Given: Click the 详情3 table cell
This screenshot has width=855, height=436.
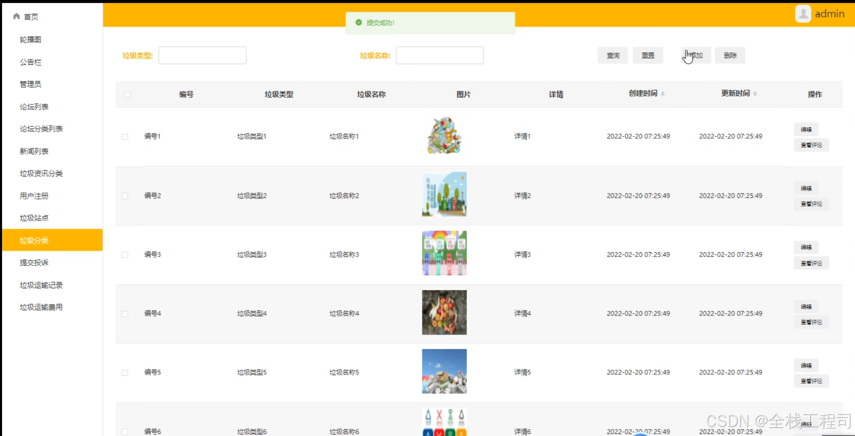Looking at the screenshot, I should pyautogui.click(x=522, y=255).
